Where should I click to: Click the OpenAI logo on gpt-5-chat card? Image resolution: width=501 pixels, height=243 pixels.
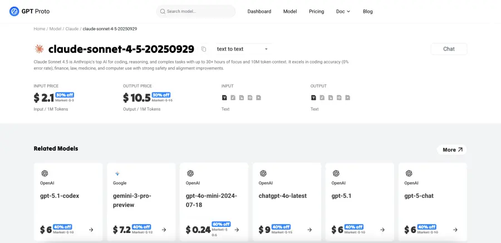409,173
